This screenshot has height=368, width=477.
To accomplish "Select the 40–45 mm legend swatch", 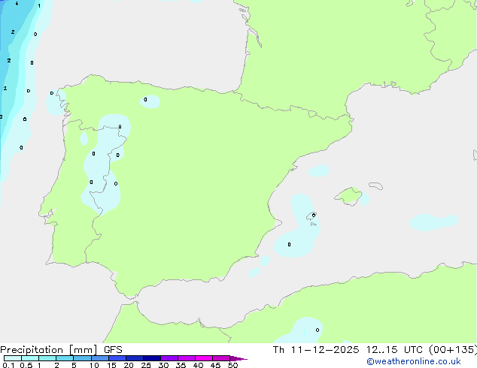I will (204, 358).
